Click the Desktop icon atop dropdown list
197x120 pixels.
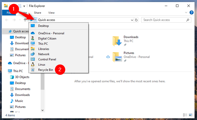coord(33,26)
